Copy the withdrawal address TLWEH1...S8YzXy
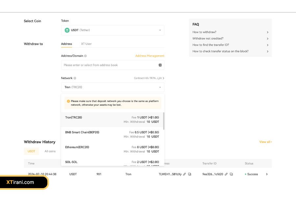 [x=190, y=174]
